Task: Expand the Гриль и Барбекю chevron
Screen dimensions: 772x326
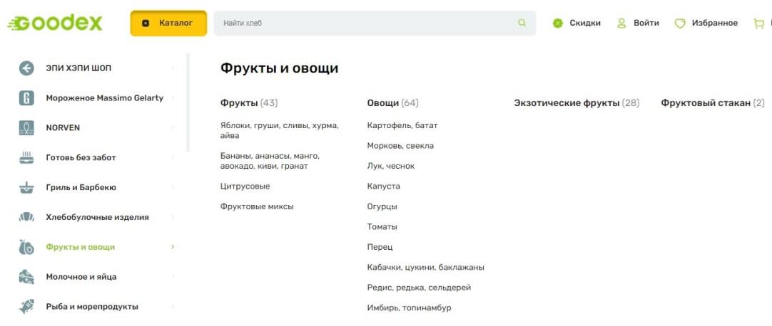Action: click(173, 187)
